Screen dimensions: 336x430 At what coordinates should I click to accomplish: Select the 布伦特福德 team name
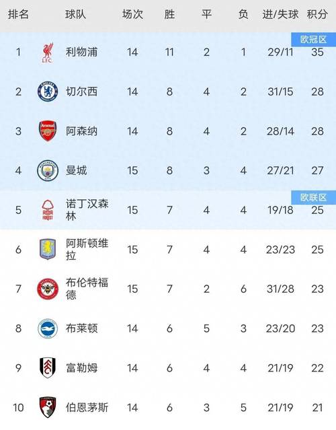pyautogui.click(x=87, y=289)
